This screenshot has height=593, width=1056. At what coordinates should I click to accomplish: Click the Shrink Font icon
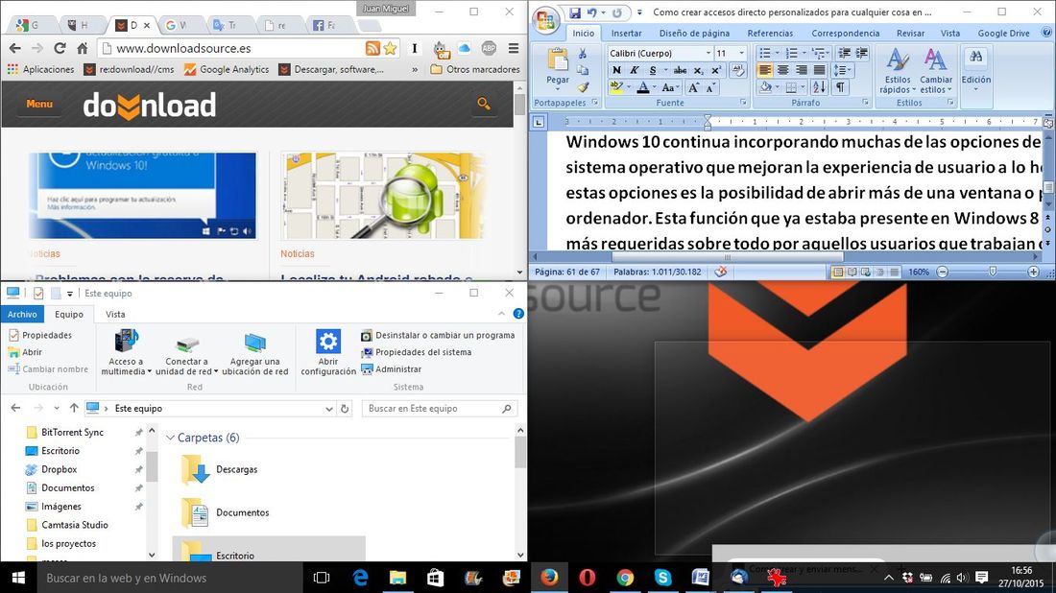point(710,87)
